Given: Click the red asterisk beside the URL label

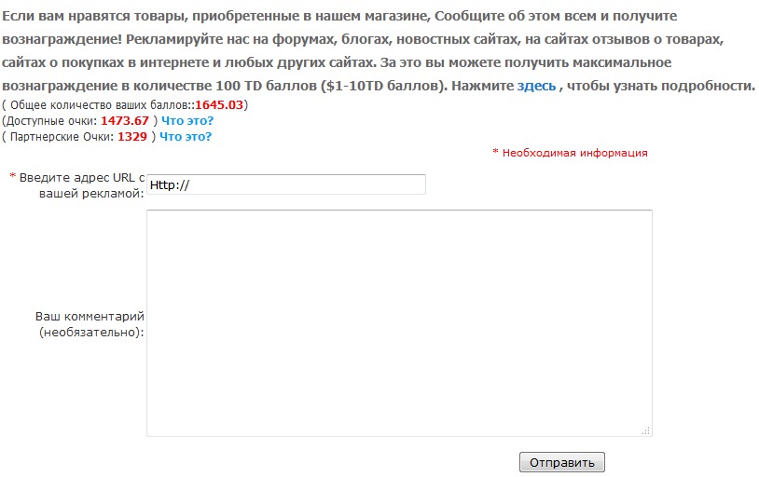Looking at the screenshot, I should (x=12, y=177).
